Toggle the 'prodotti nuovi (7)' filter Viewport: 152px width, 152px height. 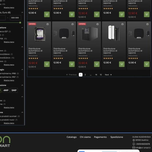9,120
